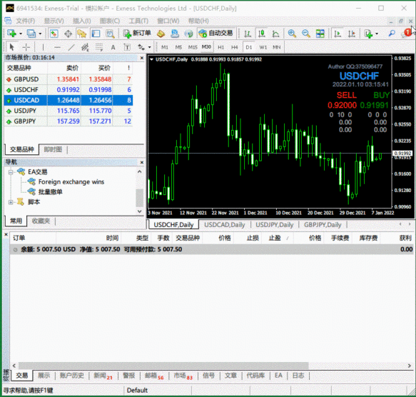Collapse the EA交易 tree node
The height and width of the screenshot is (397, 416).
(11, 172)
